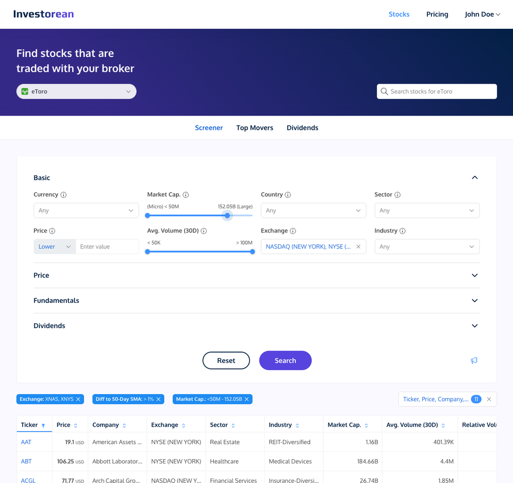Click the megaphone feedback icon
The width and height of the screenshot is (513, 483).
[474, 360]
